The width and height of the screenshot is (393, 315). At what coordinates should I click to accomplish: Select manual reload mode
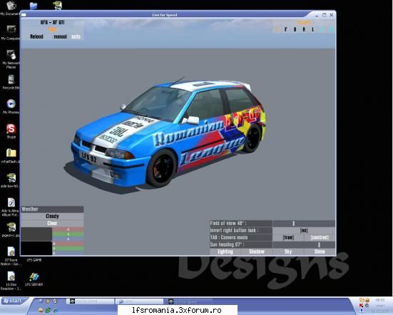coord(60,36)
